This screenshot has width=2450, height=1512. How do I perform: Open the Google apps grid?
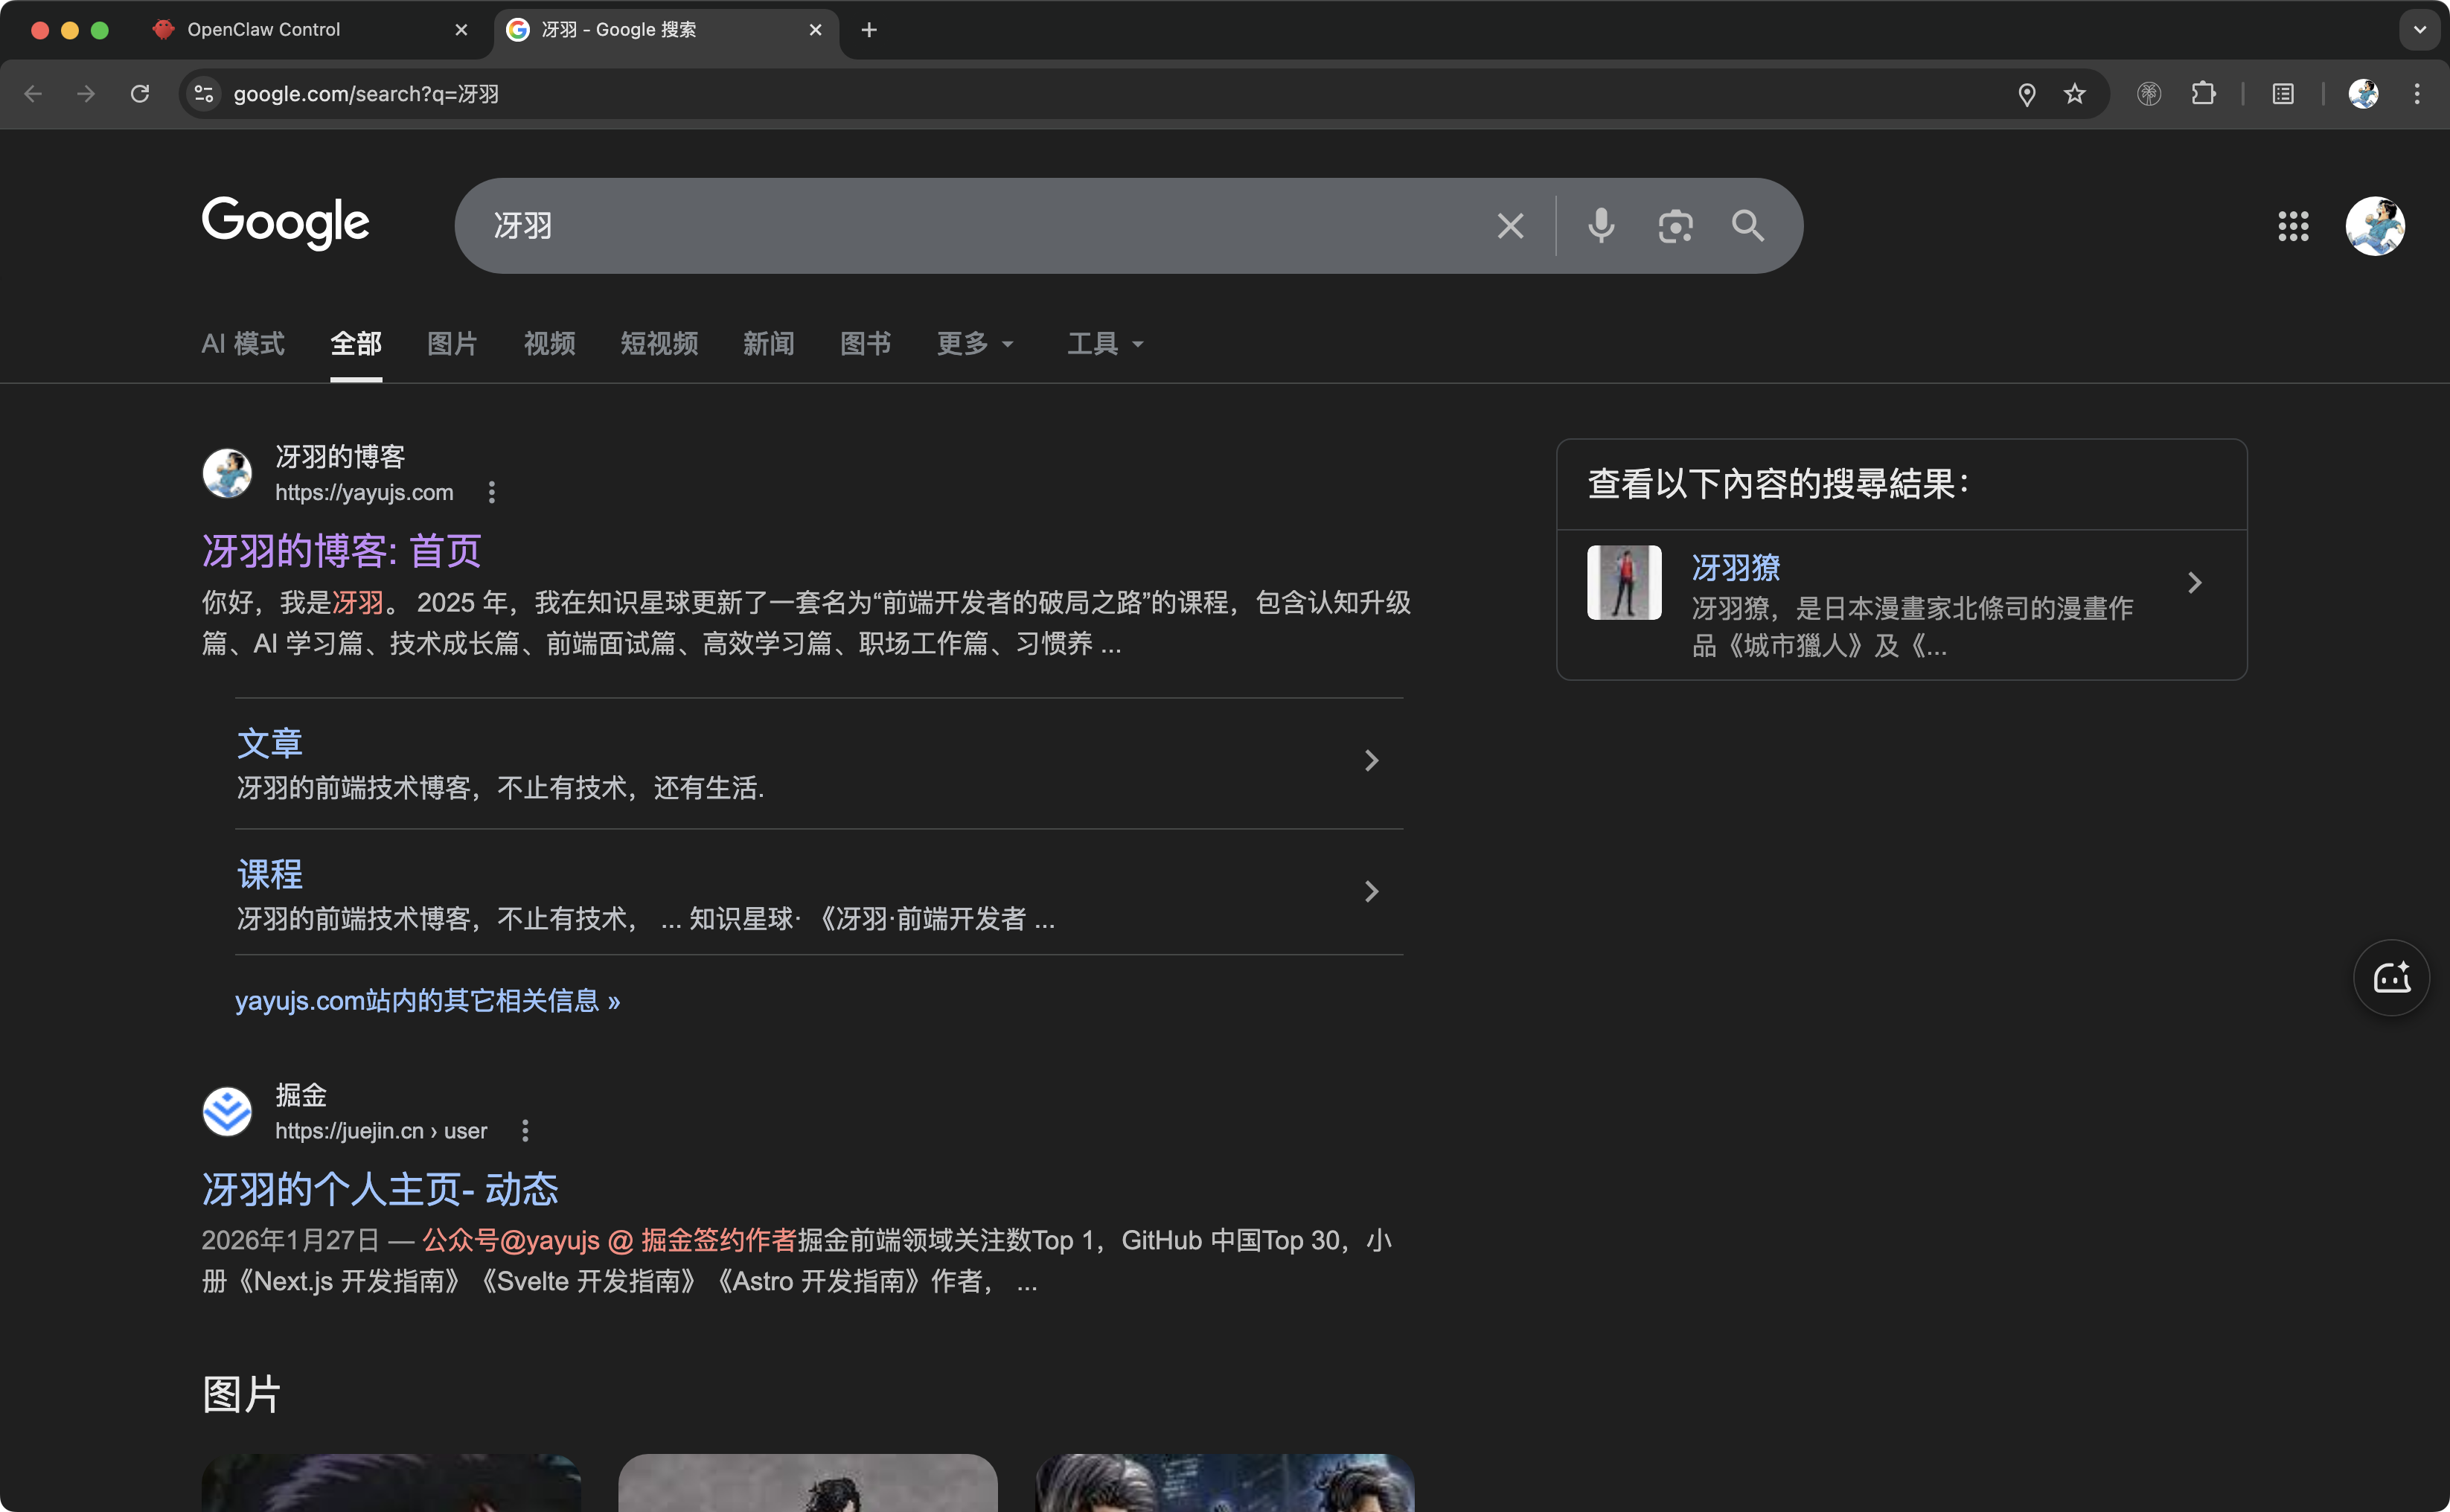pos(2293,226)
